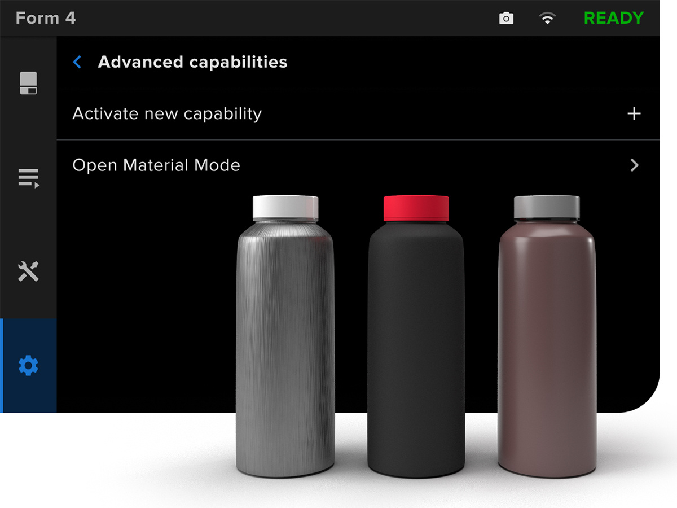Click the white cap on metal bottle

point(285,208)
